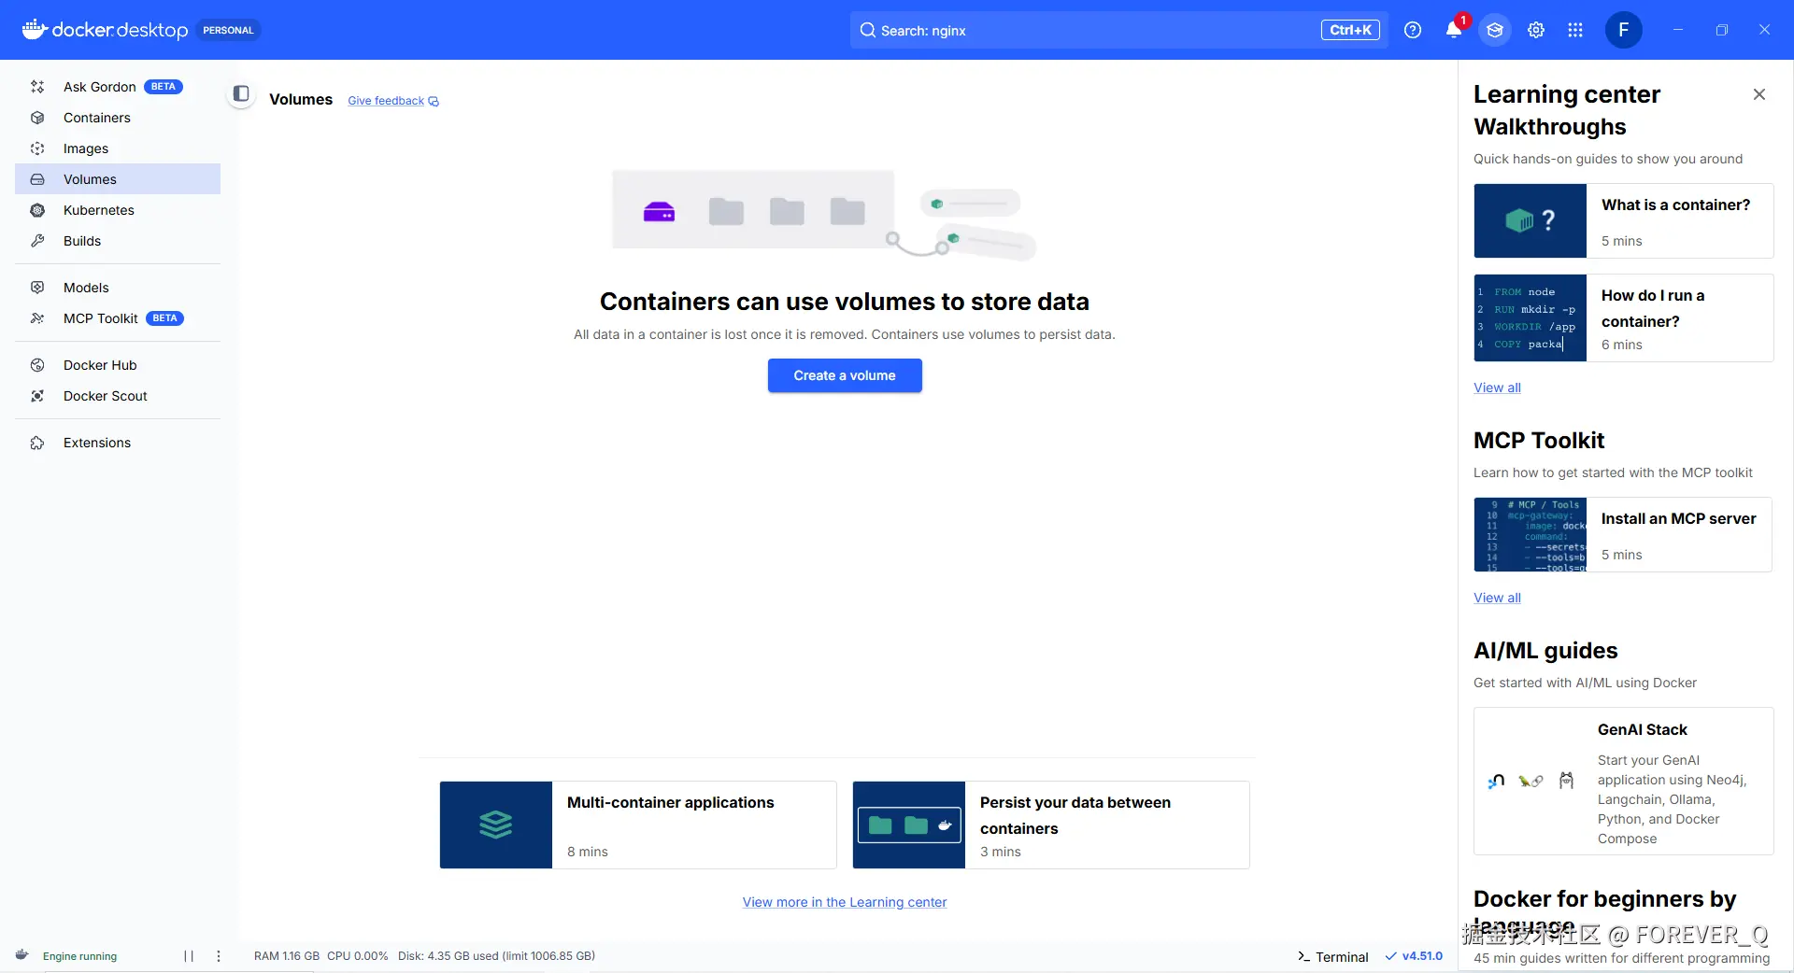Toggle the sidebar collapse panel icon
This screenshot has width=1794, height=973.
pyautogui.click(x=241, y=93)
